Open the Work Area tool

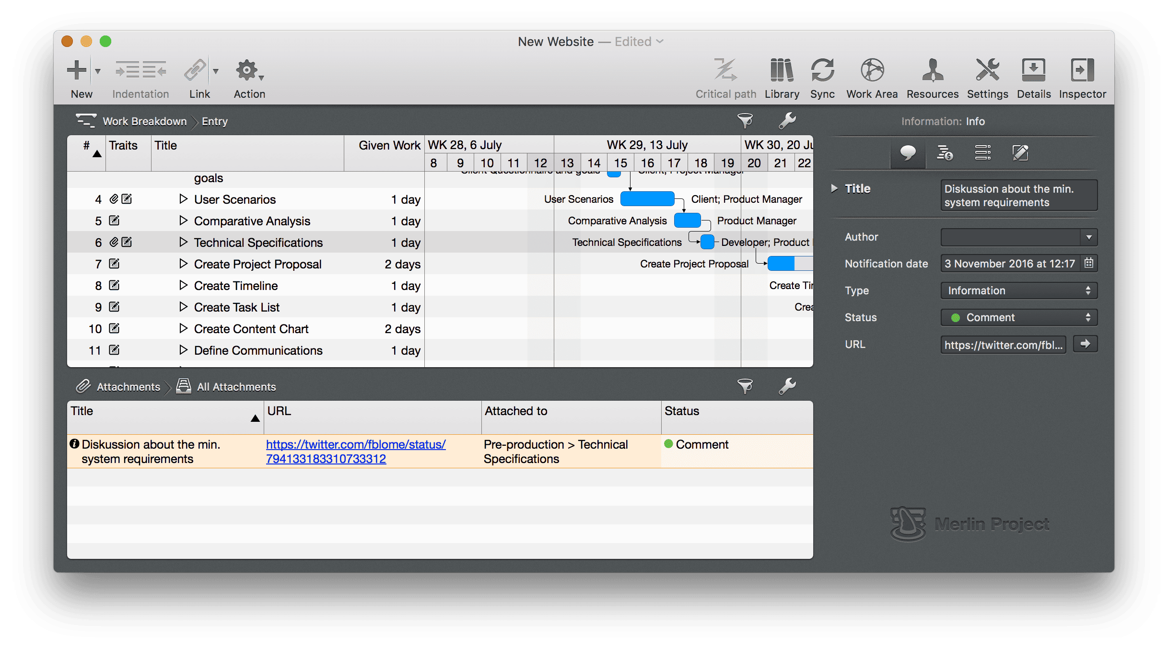coord(872,77)
